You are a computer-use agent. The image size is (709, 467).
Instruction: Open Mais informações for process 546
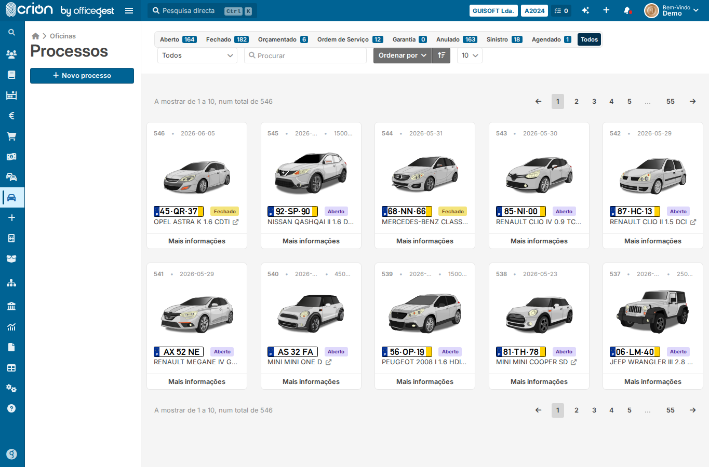197,241
